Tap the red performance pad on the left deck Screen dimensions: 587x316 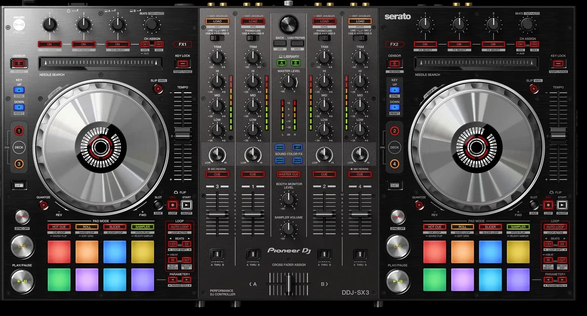(59, 252)
